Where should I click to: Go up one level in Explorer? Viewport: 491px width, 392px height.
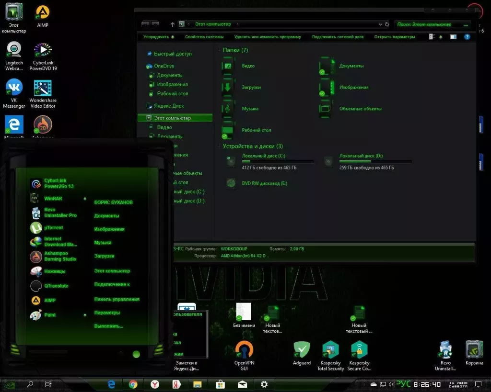172,24
